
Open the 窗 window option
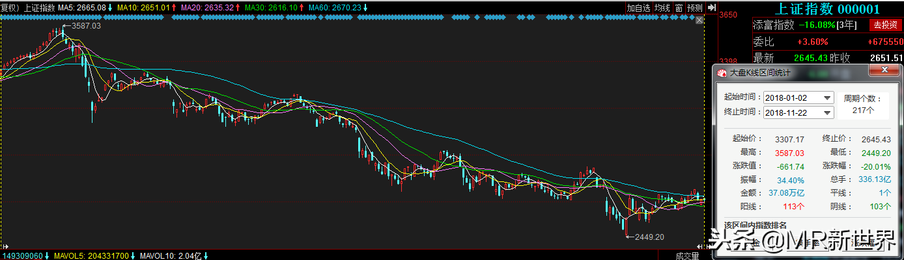coord(679,8)
